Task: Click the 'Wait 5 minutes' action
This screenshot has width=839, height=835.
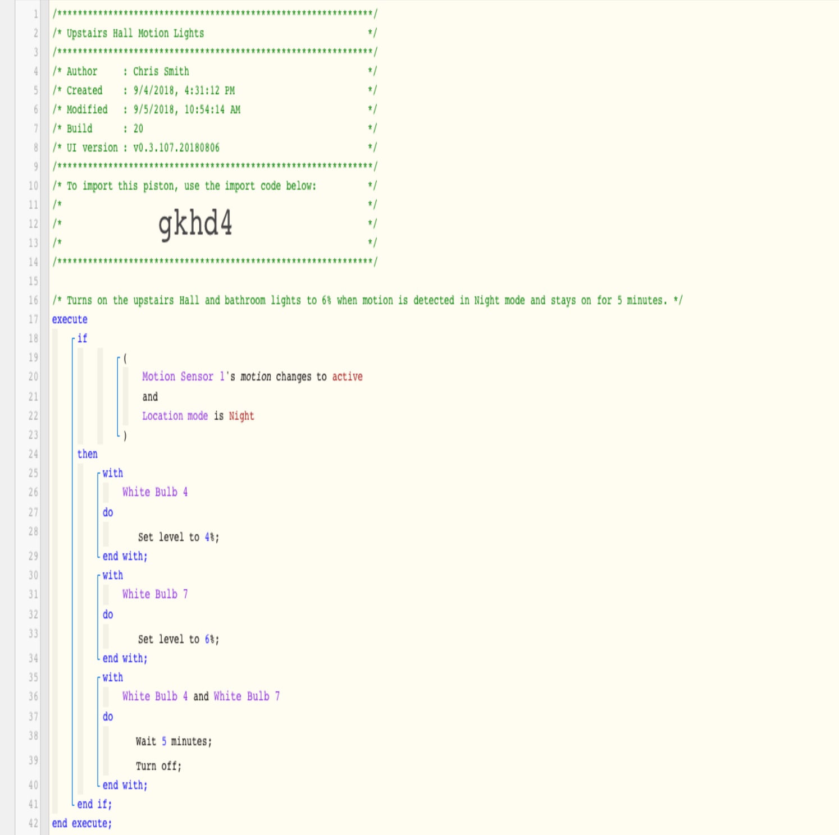Action: [174, 741]
